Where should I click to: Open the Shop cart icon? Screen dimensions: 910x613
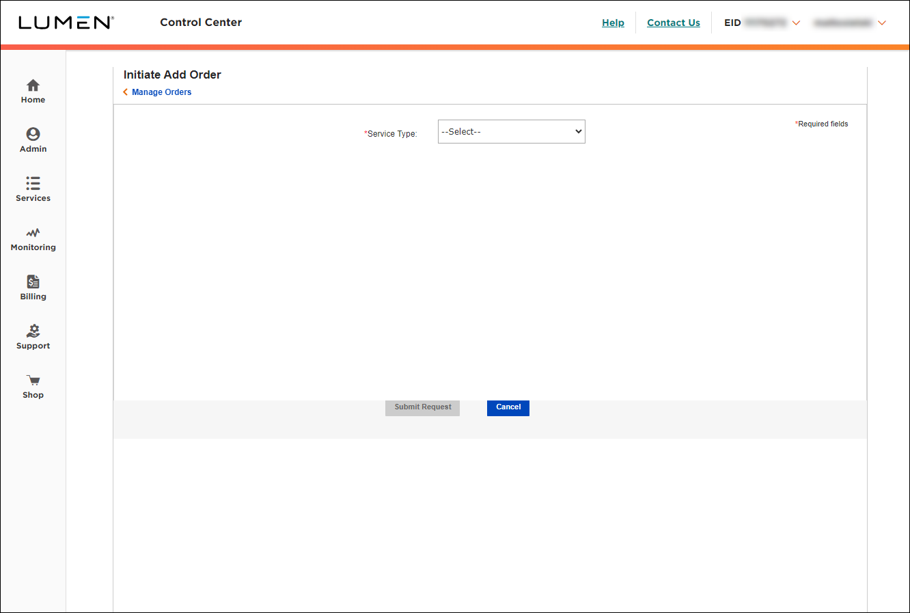click(x=33, y=381)
